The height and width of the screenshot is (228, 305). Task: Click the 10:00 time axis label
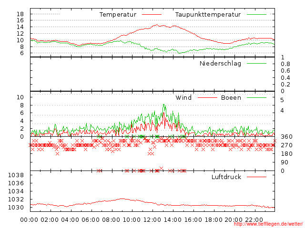[132, 220]
